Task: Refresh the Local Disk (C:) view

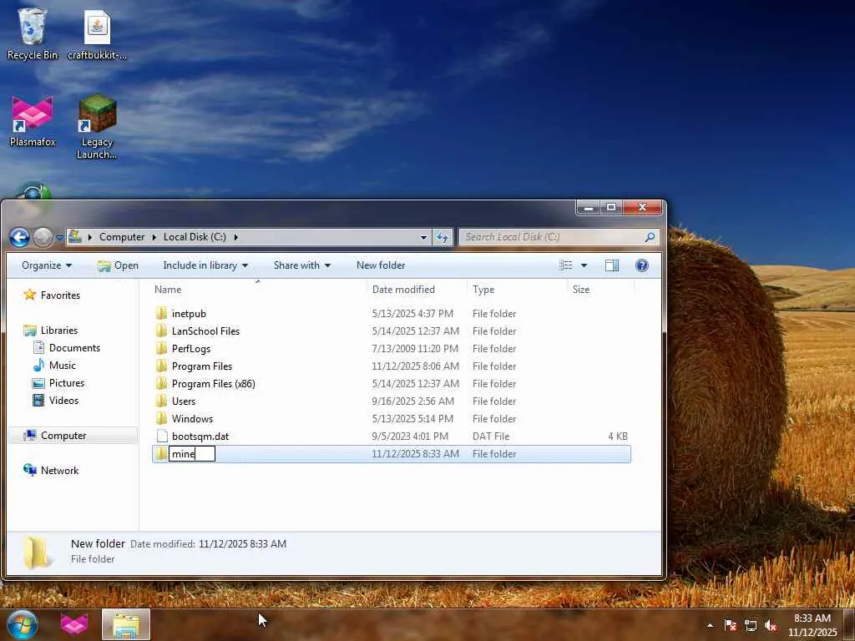Action: tap(443, 237)
